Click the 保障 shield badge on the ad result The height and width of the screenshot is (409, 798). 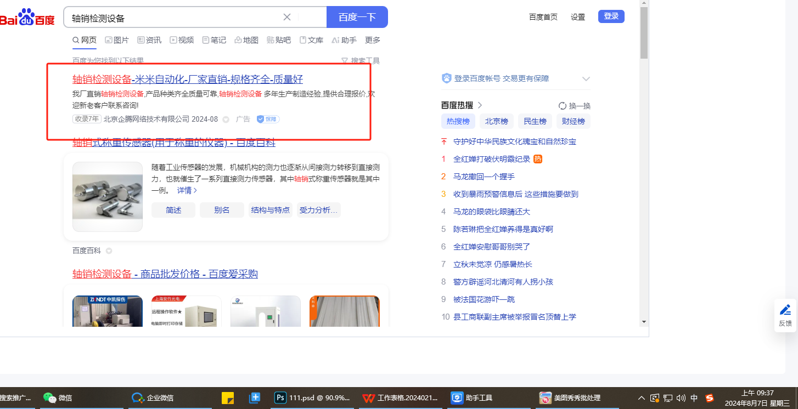click(268, 119)
